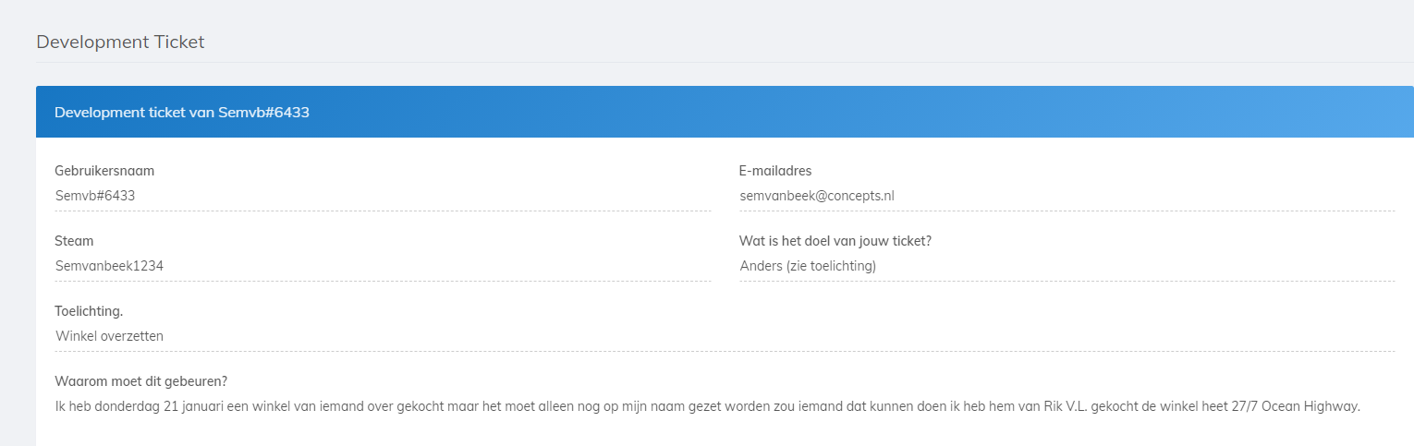Click the word 'gekocht' before 'de winkel heet'
Image resolution: width=1414 pixels, height=446 pixels.
[1115, 405]
